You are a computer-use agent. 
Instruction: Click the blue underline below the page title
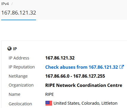pos(19,20)
